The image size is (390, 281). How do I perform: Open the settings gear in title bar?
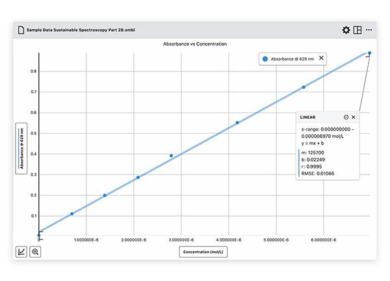346,30
